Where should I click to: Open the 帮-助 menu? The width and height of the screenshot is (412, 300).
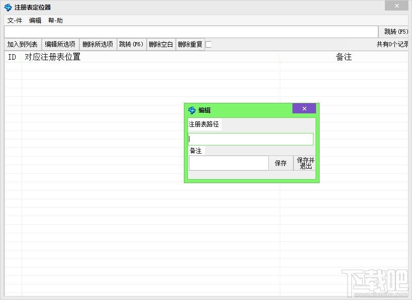(55, 21)
